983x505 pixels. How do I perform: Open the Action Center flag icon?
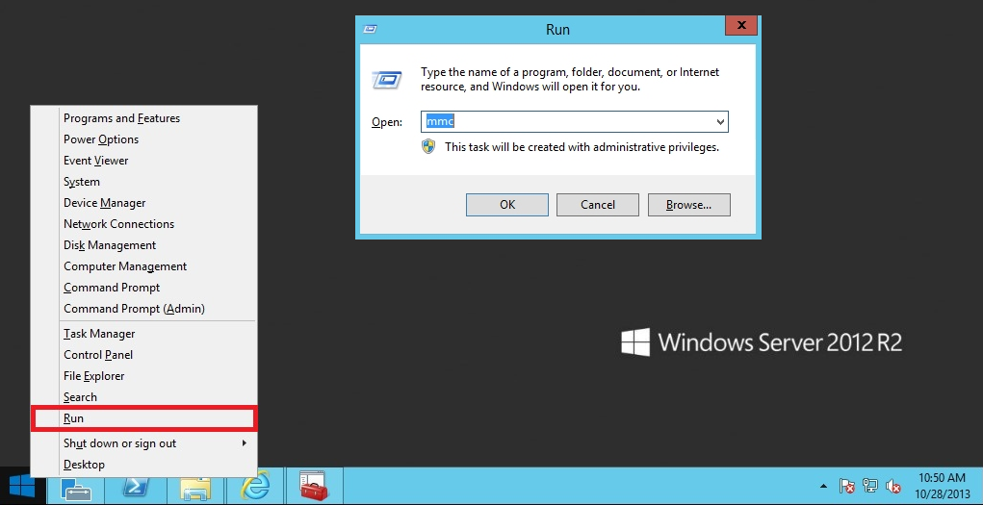click(x=847, y=487)
